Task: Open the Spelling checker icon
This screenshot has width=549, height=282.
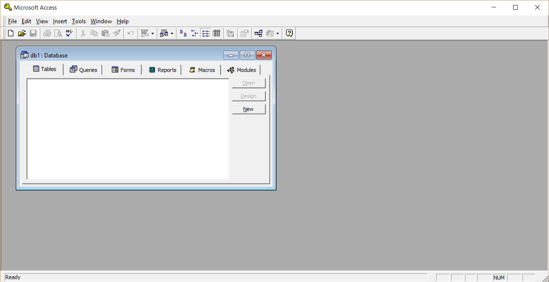Action: point(69,33)
